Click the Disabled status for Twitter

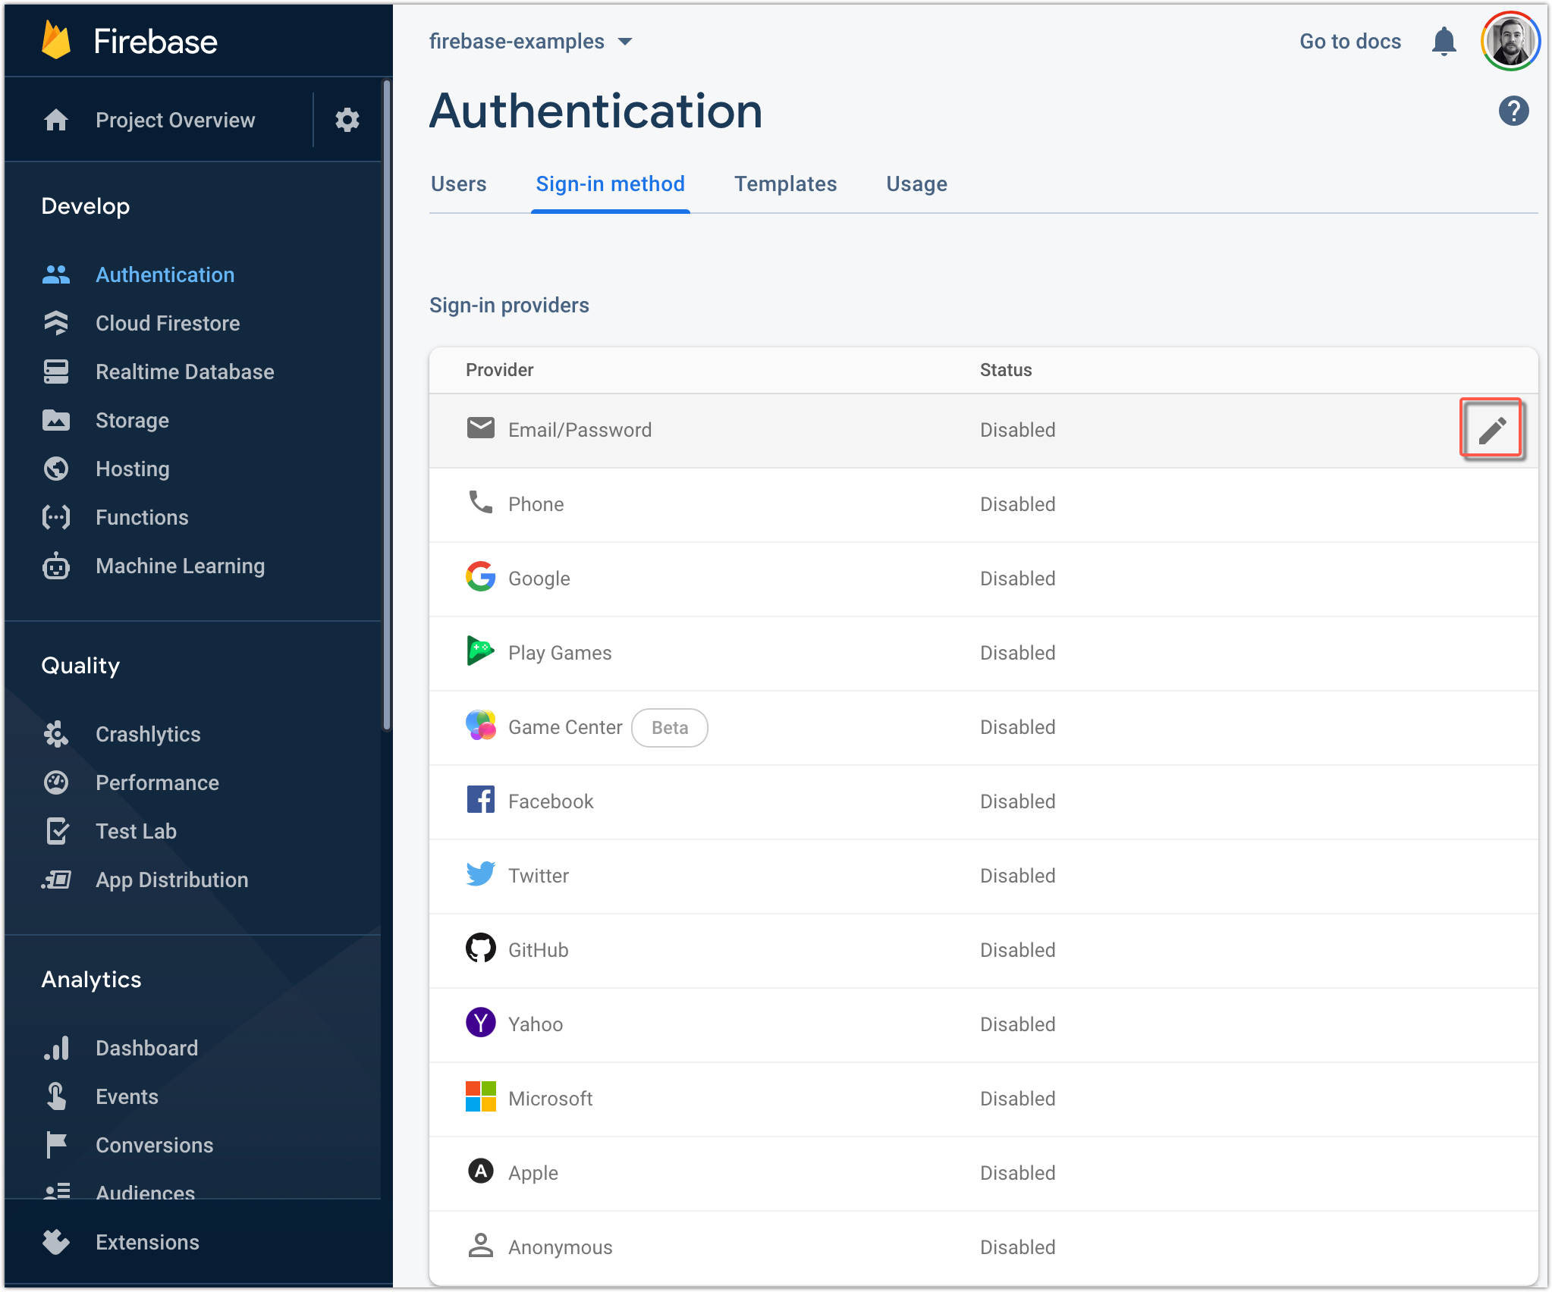point(1018,876)
